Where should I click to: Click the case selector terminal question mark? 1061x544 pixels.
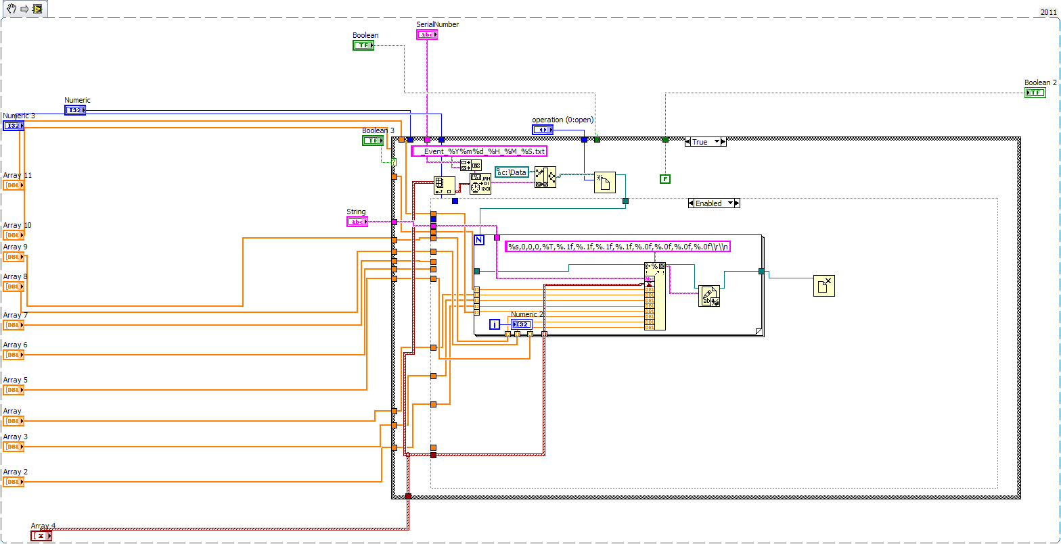[393, 162]
